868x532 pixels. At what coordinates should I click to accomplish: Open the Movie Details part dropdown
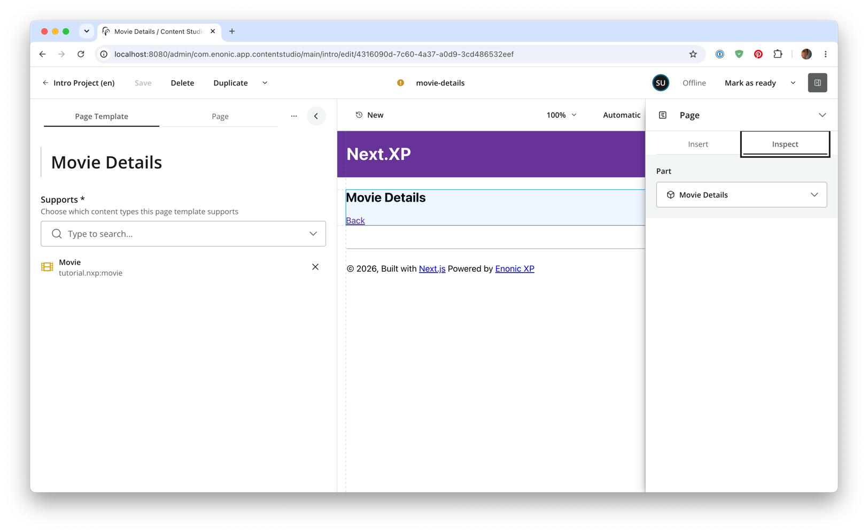coord(741,195)
